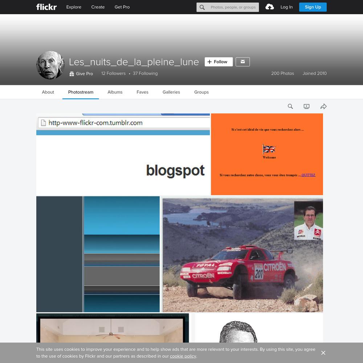Dismiss the cookie notice banner
363x363 pixels.
(x=323, y=353)
